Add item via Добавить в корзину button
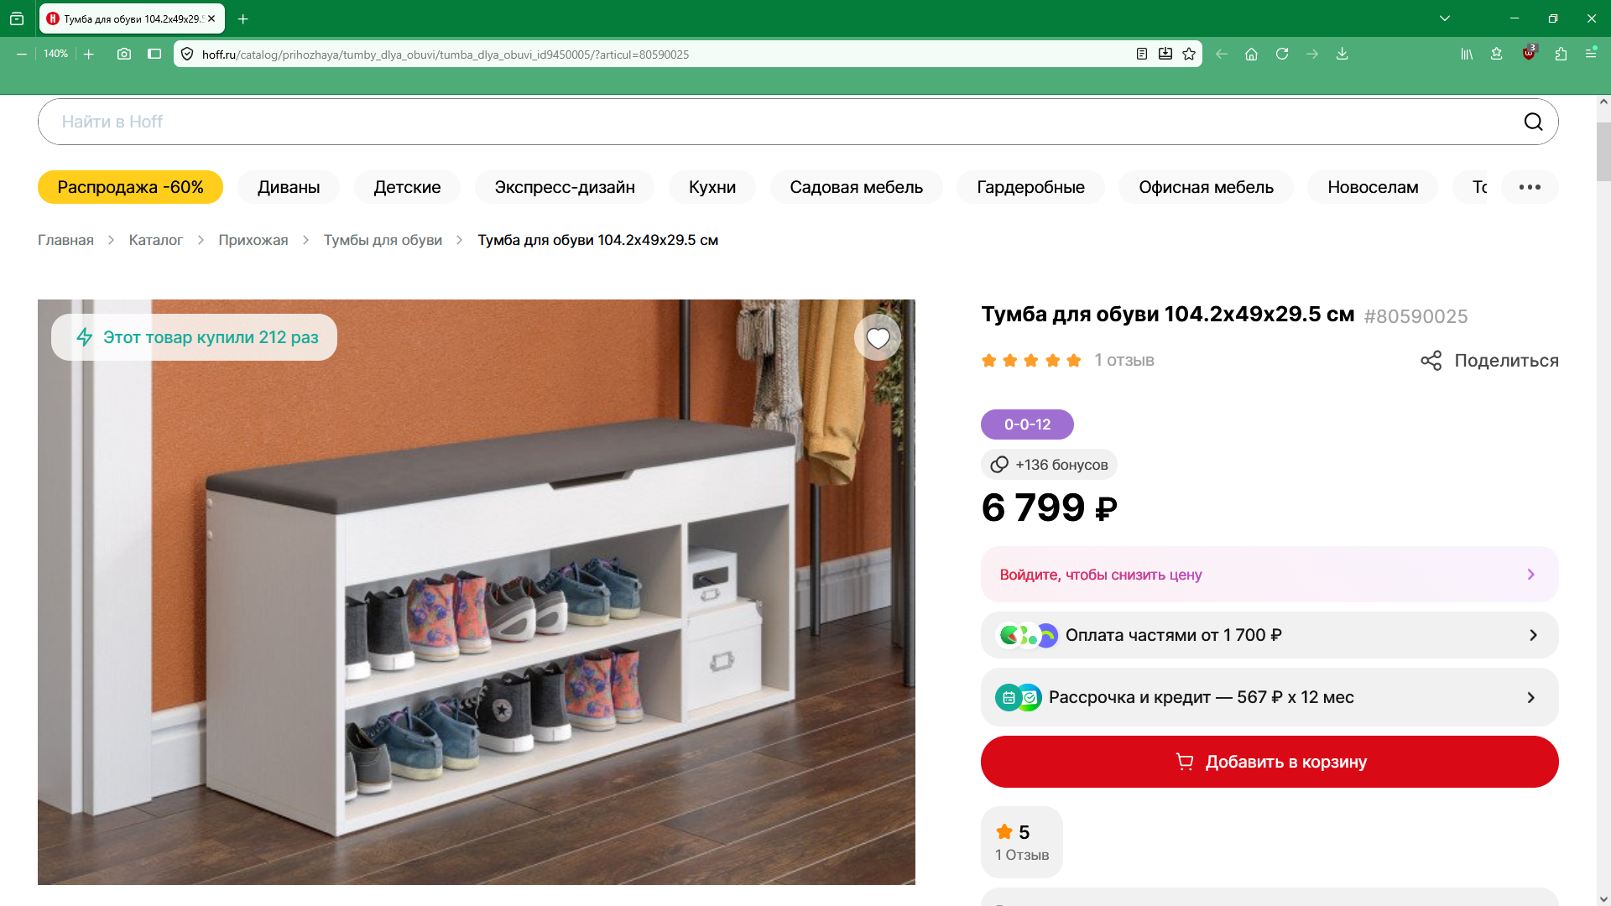This screenshot has height=906, width=1611. tap(1270, 762)
